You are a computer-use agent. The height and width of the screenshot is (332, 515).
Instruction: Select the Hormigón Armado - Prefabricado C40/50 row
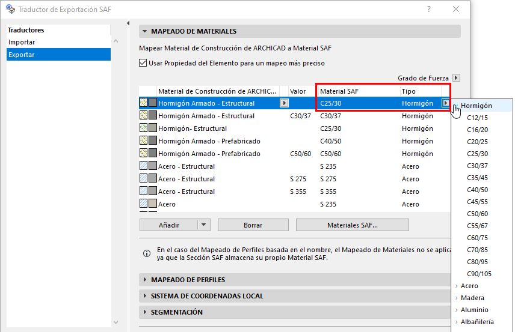click(x=295, y=141)
